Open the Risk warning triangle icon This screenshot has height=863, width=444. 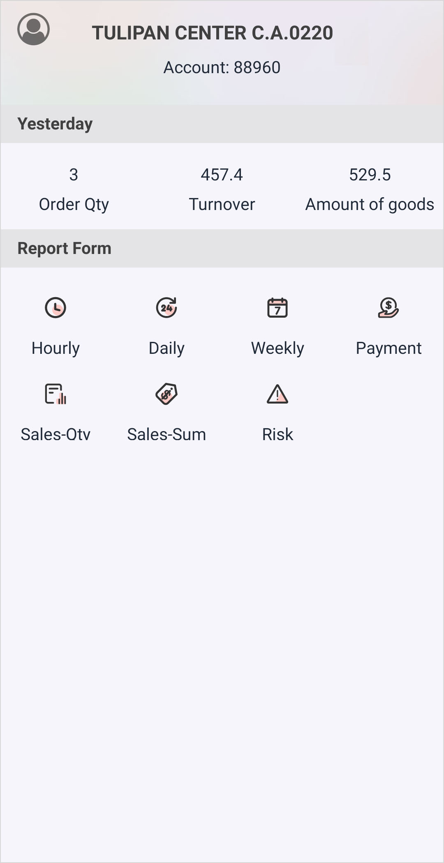[277, 394]
